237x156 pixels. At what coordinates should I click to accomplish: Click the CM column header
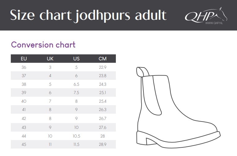(x=103, y=59)
